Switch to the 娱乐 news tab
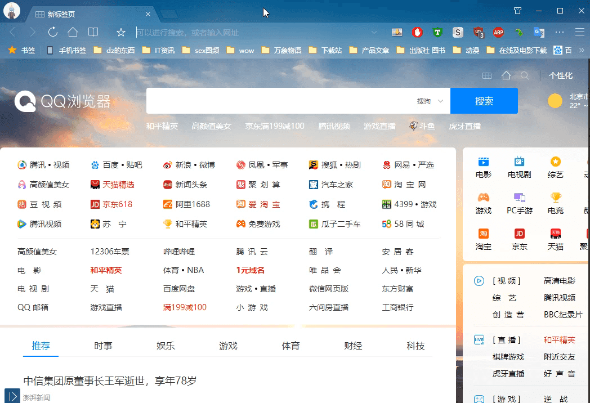 (166, 346)
